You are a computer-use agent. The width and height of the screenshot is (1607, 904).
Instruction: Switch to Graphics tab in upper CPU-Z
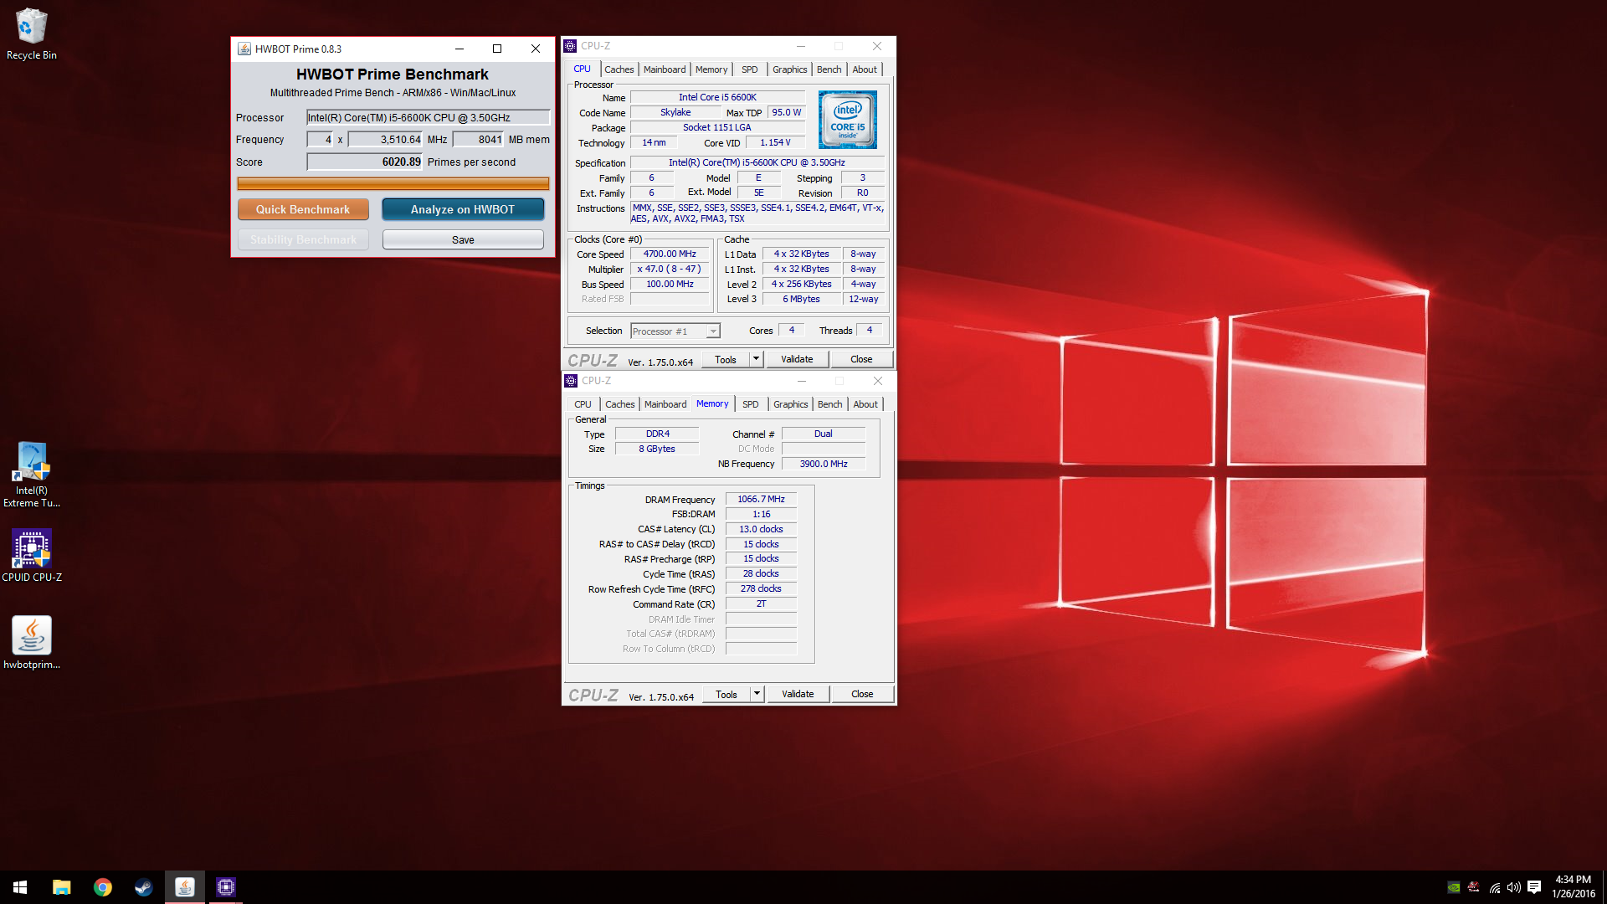tap(789, 69)
